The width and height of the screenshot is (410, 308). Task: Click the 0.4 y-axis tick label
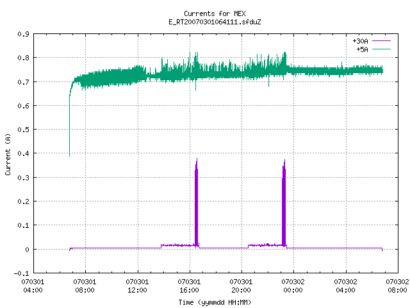(x=23, y=153)
